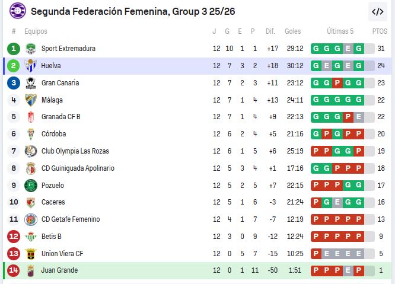
Task: Open the CD Guiniguada Apolinario team link
Action: click(x=78, y=168)
